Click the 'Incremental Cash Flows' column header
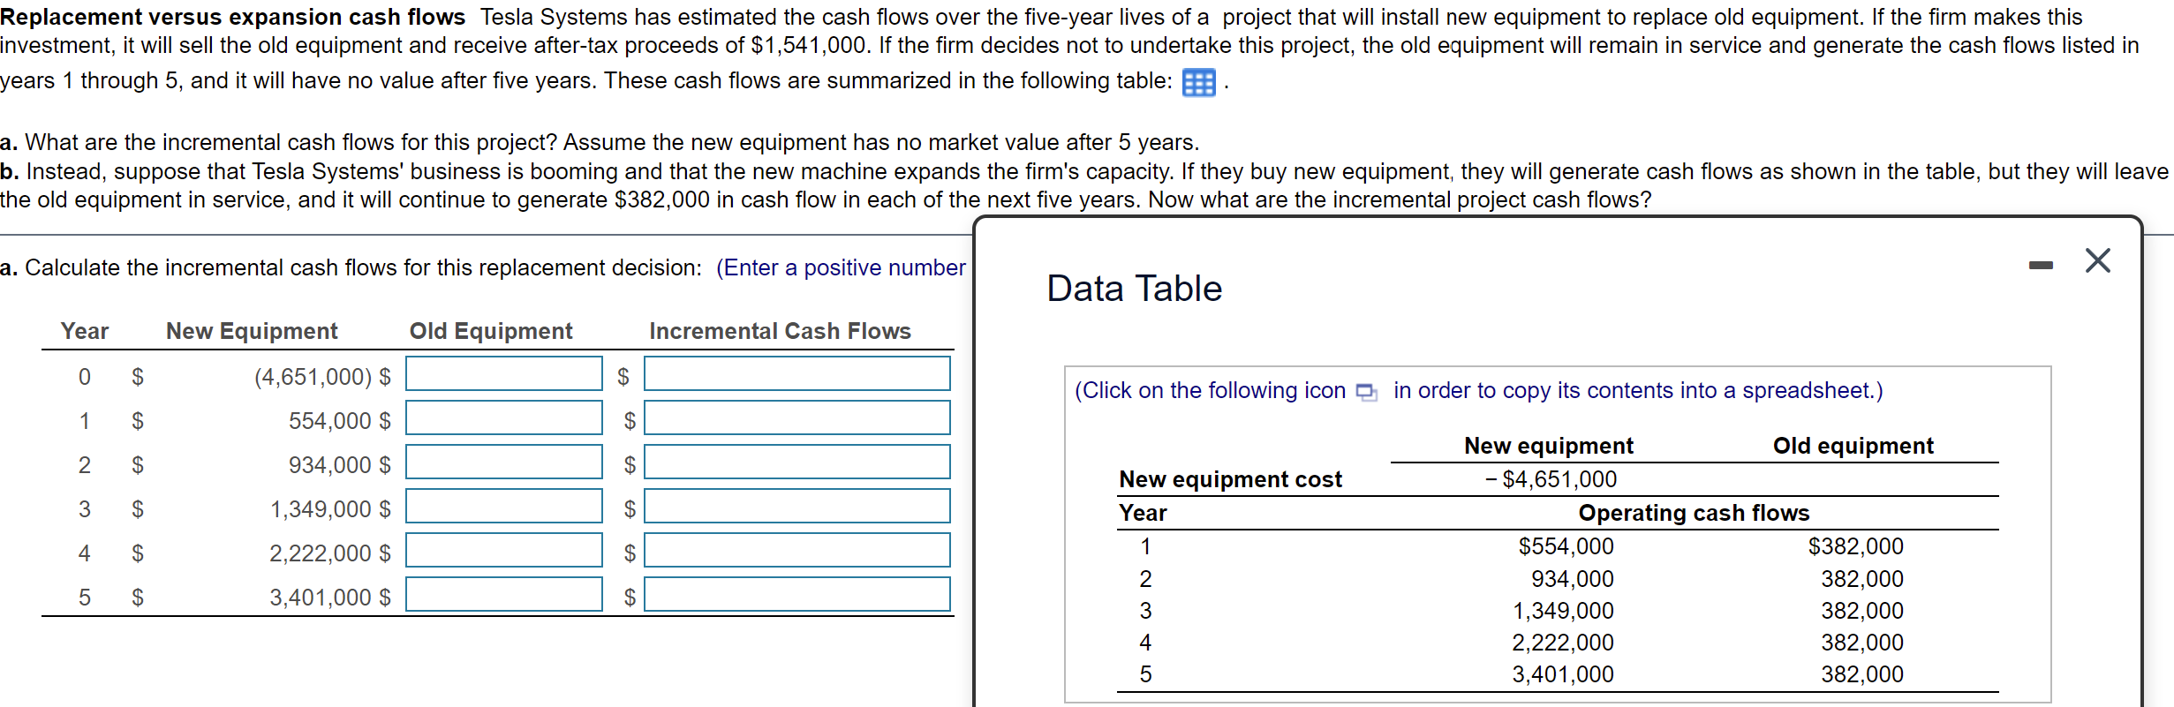Viewport: 2174px width, 707px height. coord(780,331)
